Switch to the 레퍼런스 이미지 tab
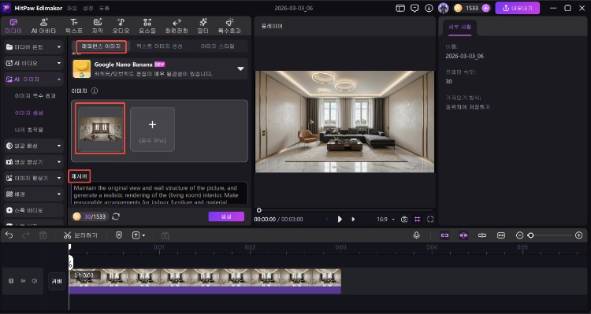The height and width of the screenshot is (314, 591). 101,46
